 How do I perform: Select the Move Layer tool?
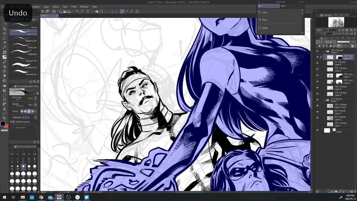tap(4, 33)
